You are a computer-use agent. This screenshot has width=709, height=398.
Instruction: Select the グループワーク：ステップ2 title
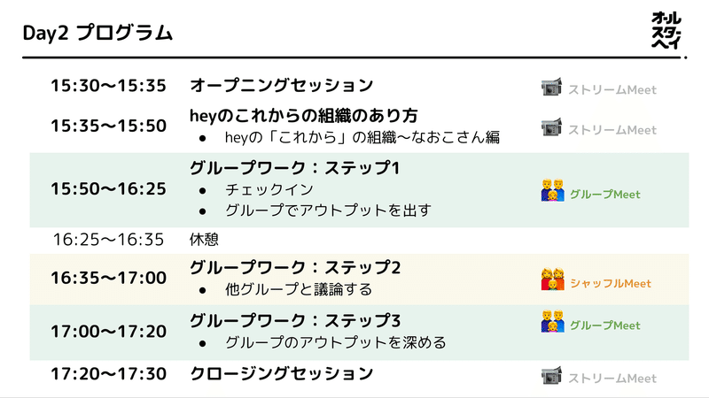[x=295, y=268]
